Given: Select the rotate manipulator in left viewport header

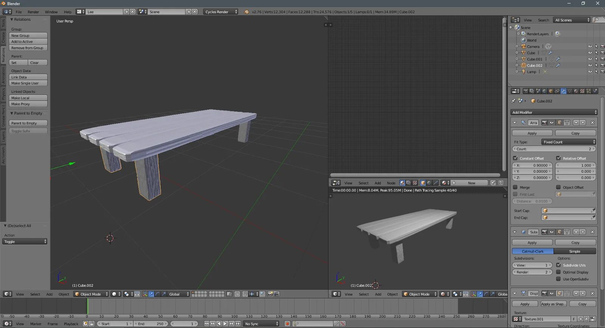Looking at the screenshot, I should coord(157,294).
